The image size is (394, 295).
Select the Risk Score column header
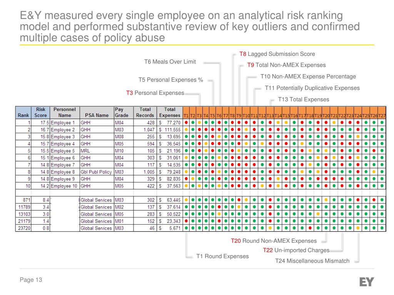40,113
